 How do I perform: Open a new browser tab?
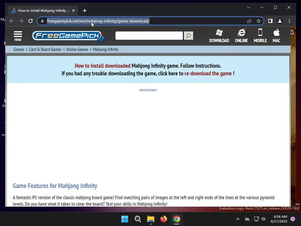[84, 11]
